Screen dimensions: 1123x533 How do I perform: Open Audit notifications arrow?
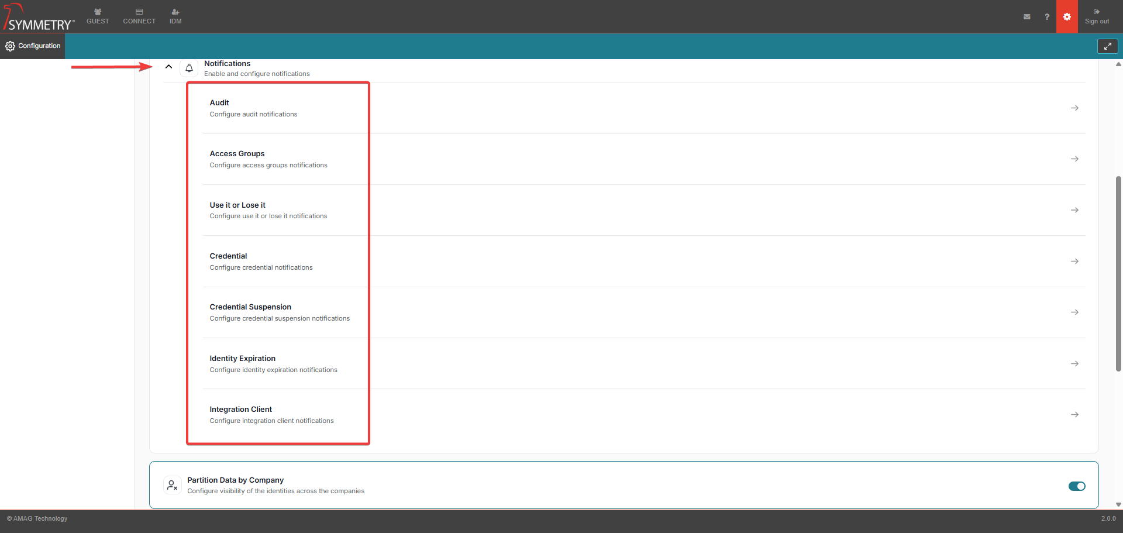point(1074,108)
